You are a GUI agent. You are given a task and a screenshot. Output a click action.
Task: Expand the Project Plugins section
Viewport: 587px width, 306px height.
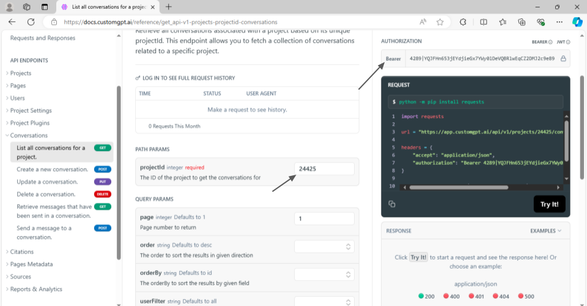pyautogui.click(x=29, y=123)
